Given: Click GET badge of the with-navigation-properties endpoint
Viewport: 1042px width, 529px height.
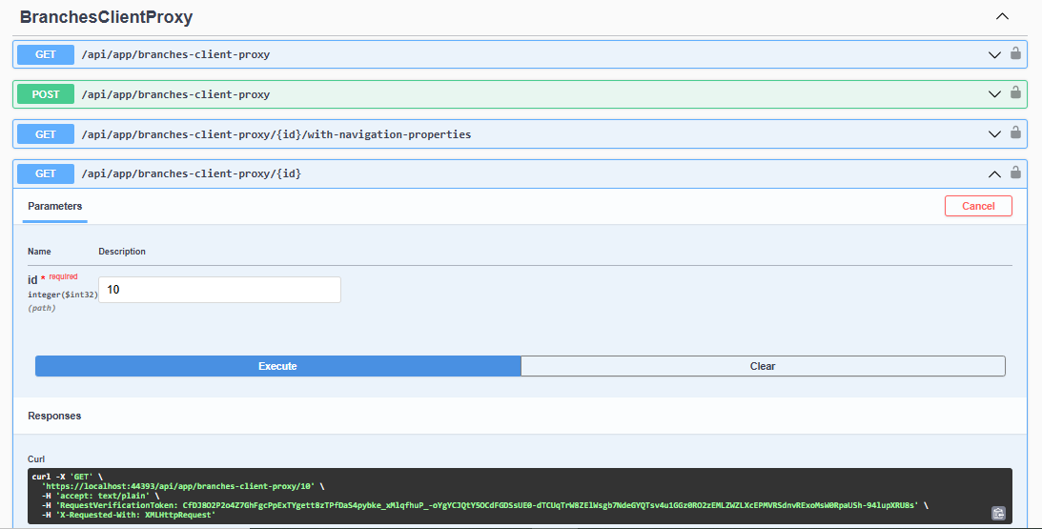Looking at the screenshot, I should click(x=46, y=134).
